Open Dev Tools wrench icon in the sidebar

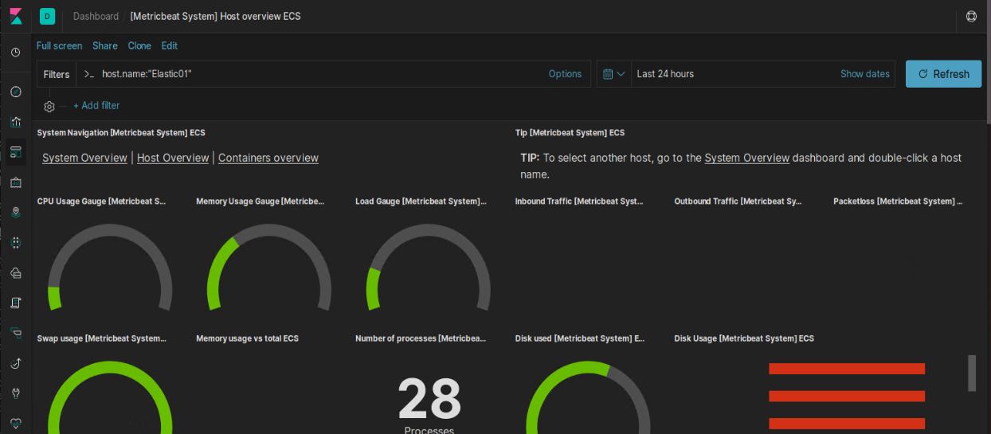pyautogui.click(x=16, y=393)
